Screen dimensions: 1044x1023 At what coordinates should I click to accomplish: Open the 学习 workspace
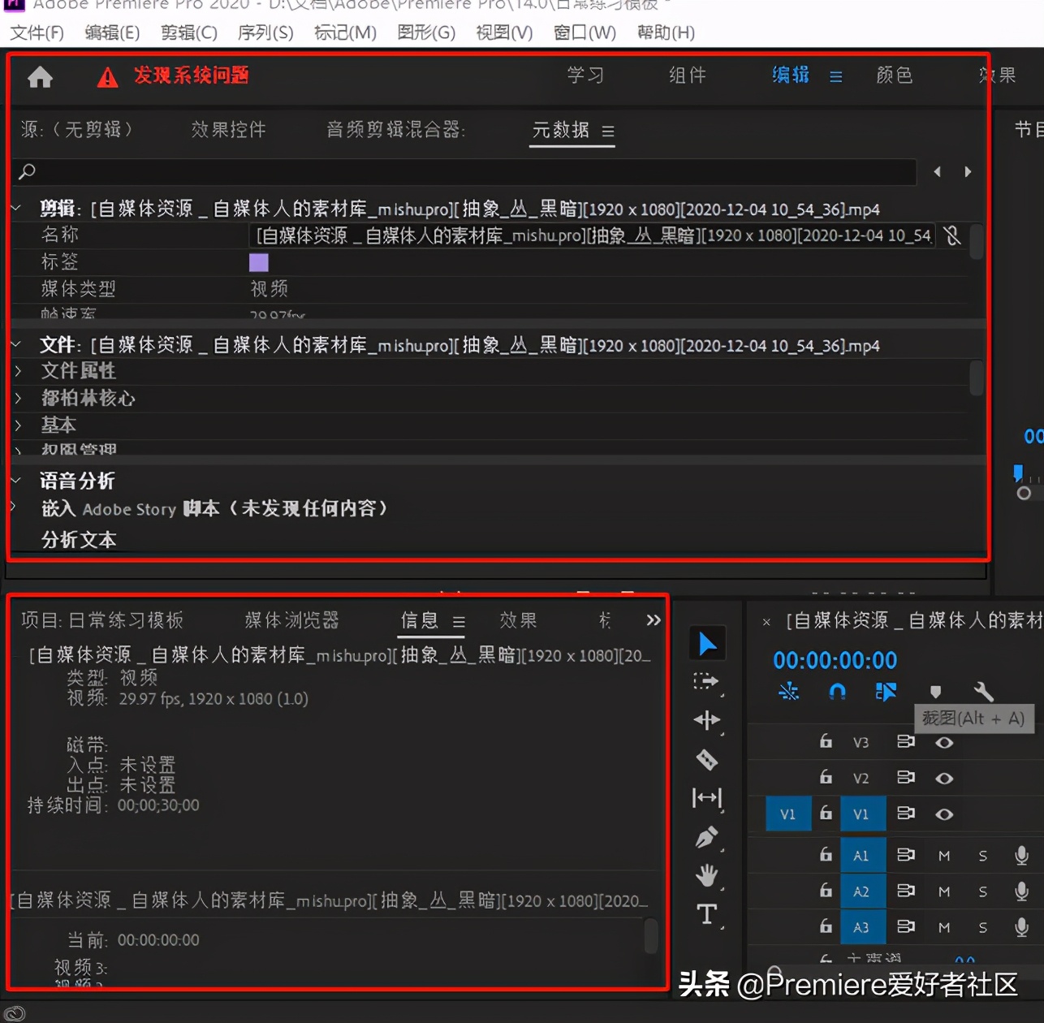click(x=585, y=76)
